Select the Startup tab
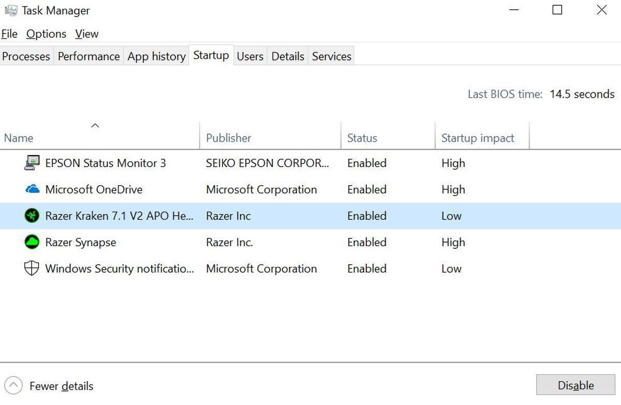The image size is (621, 405). pyautogui.click(x=211, y=55)
